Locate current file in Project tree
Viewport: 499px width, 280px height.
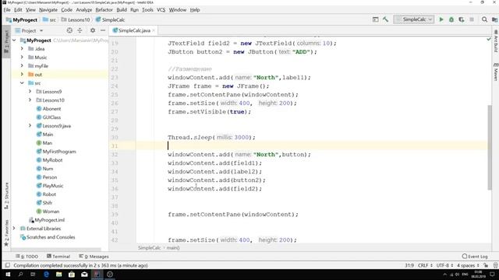pos(69,30)
